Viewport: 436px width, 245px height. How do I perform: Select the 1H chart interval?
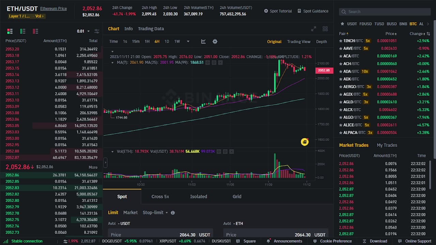pyautogui.click(x=147, y=42)
